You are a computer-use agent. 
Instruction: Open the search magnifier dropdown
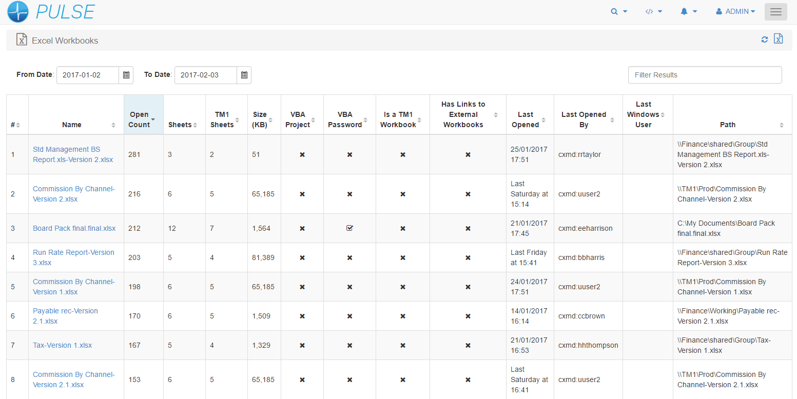click(619, 11)
